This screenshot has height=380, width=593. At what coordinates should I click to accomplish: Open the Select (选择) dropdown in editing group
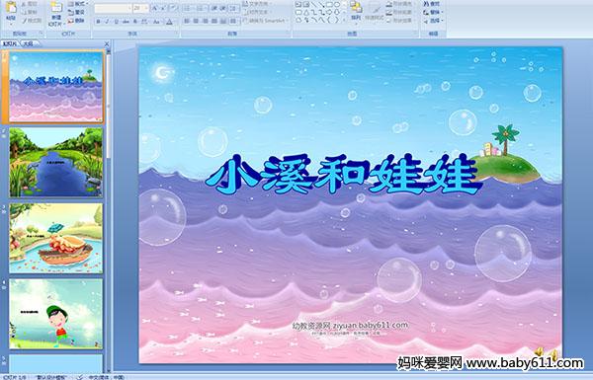[x=433, y=21]
